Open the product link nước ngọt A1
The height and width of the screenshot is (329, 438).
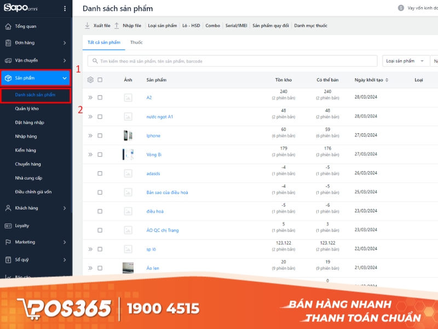(x=159, y=117)
